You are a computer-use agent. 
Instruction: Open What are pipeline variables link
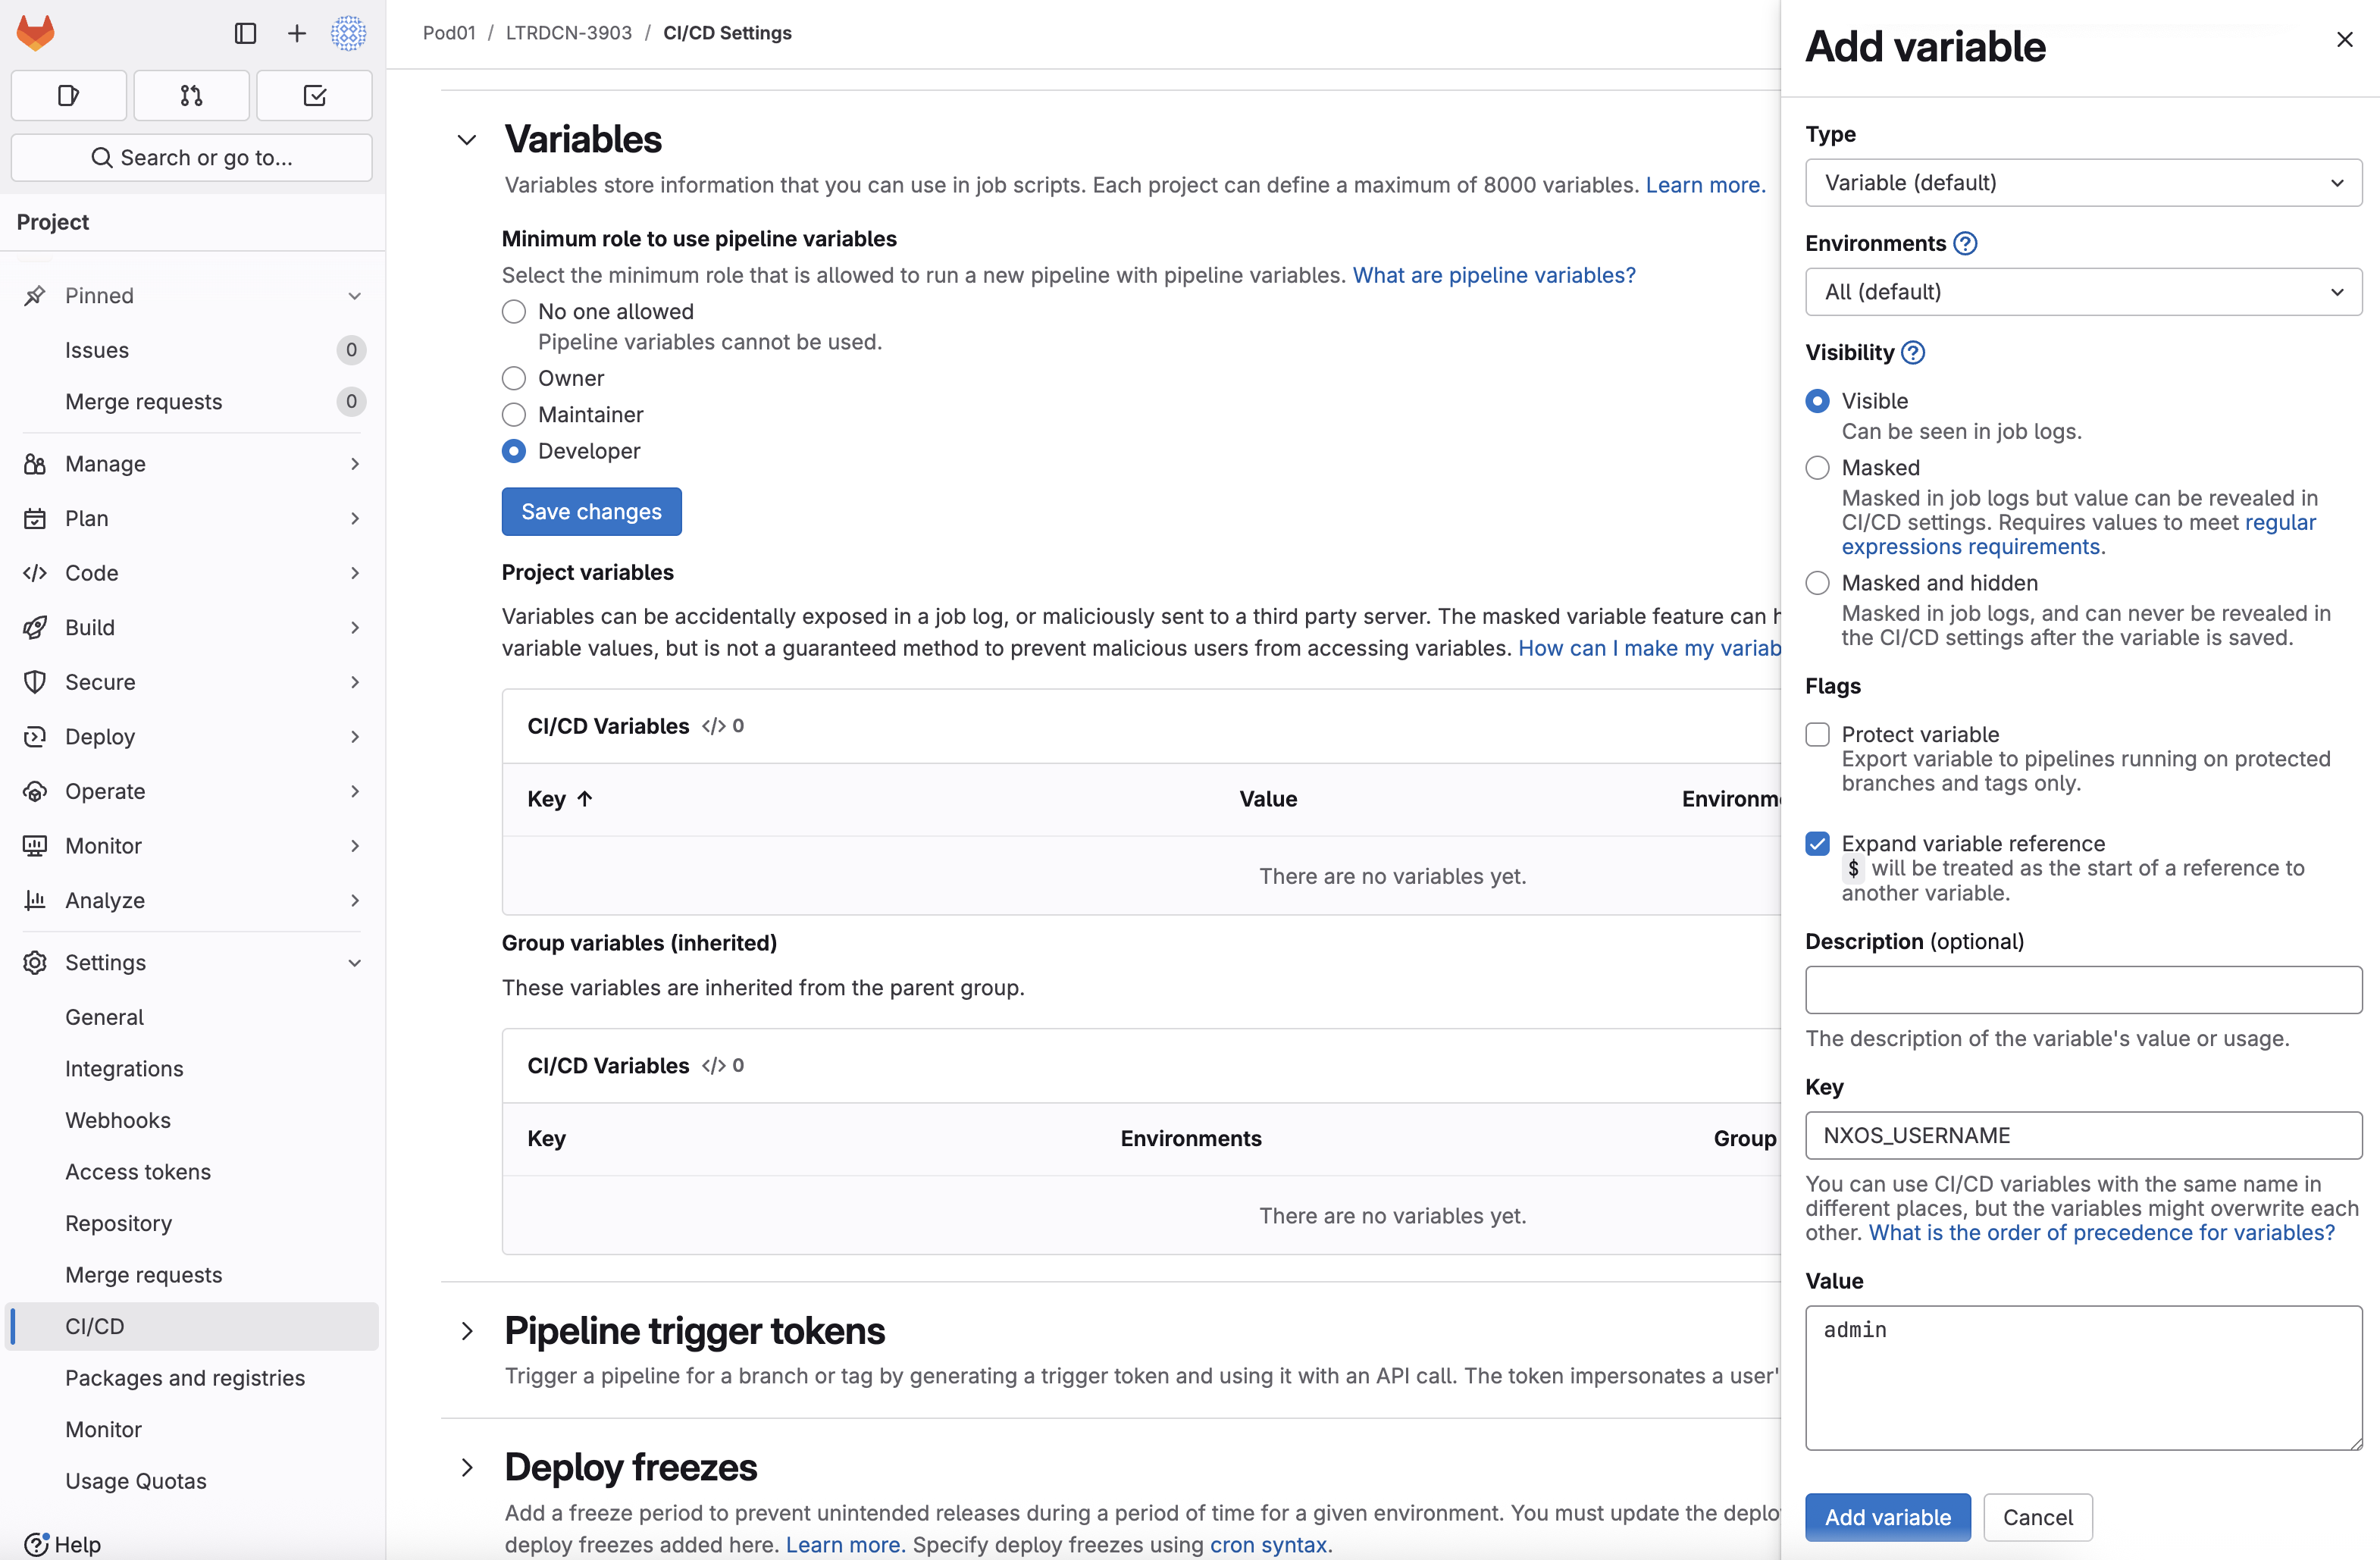pos(1494,275)
